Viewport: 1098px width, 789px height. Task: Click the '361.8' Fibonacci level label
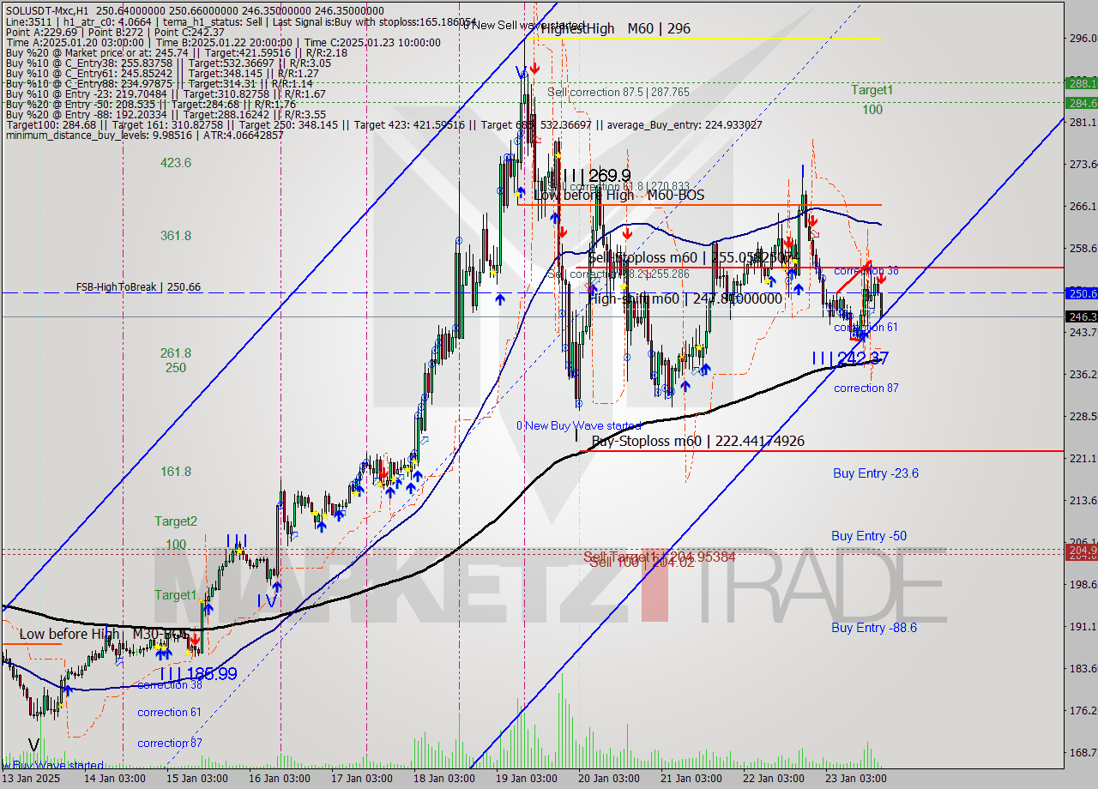coord(176,235)
